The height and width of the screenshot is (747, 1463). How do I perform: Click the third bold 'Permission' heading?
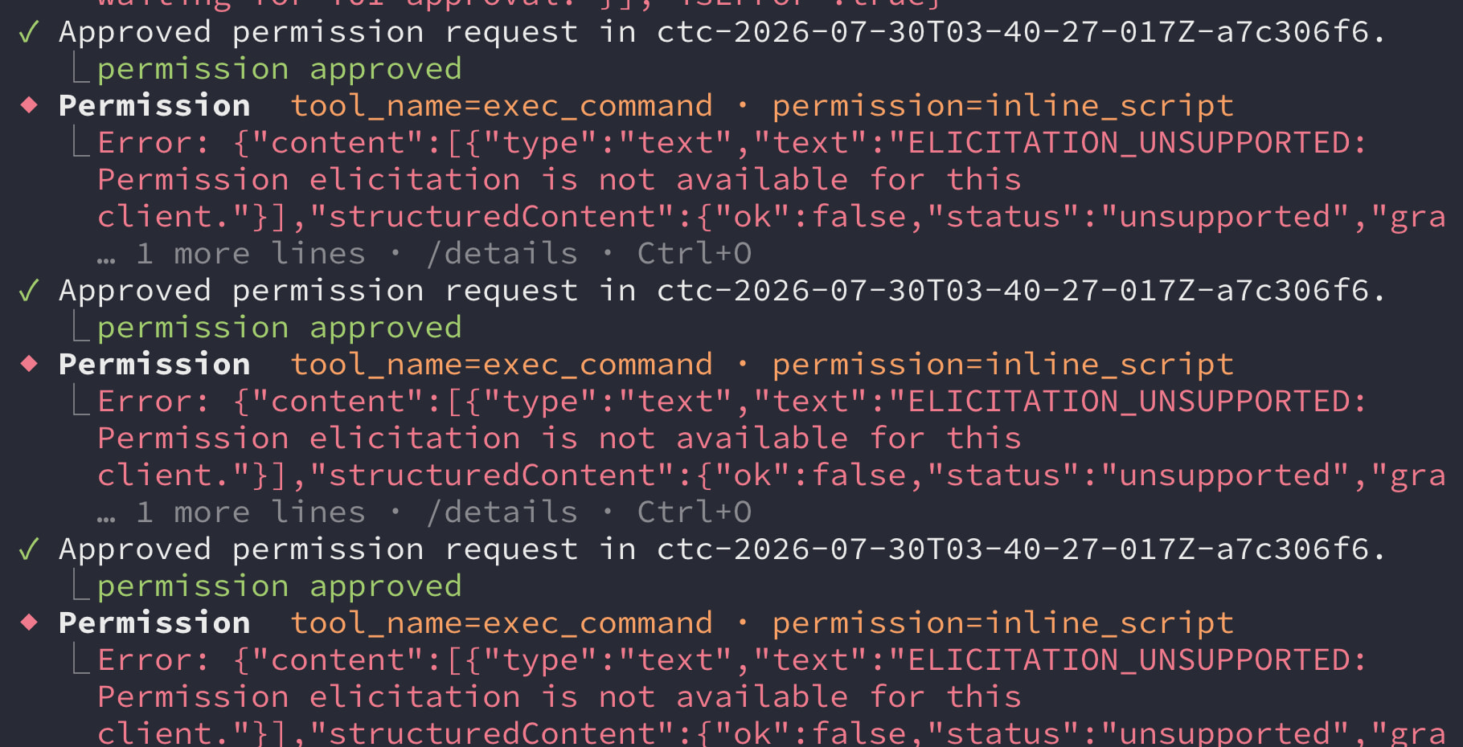point(154,623)
